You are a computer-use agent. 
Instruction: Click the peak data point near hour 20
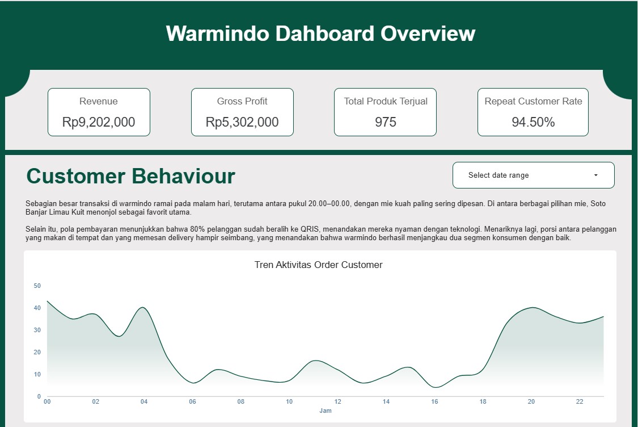[x=532, y=308]
